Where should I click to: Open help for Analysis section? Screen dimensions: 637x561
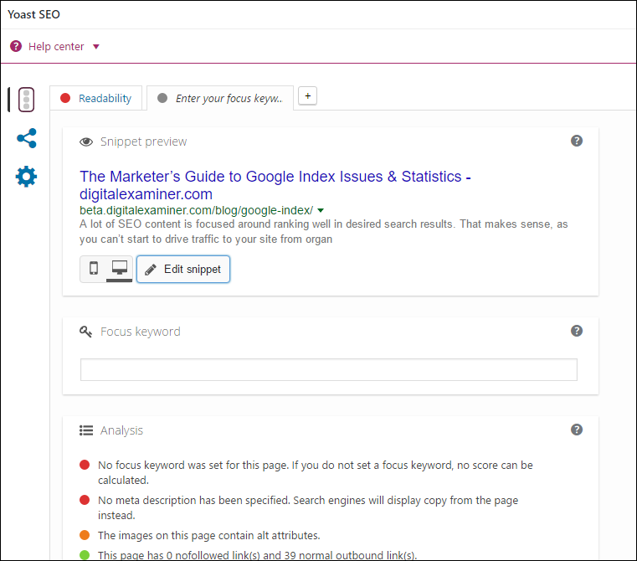coord(577,430)
